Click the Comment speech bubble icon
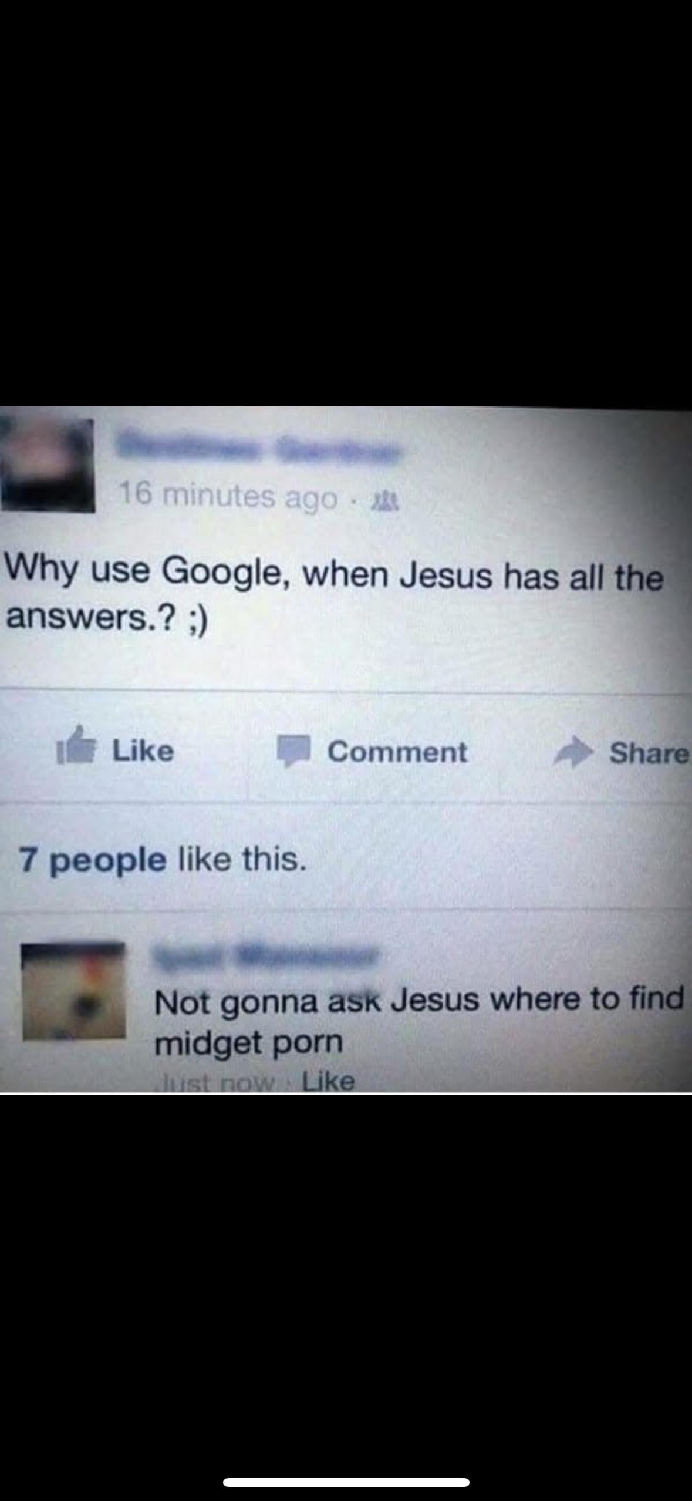 pos(293,752)
